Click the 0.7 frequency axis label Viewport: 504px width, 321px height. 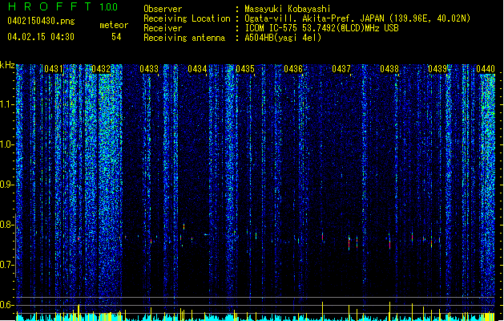click(6, 265)
